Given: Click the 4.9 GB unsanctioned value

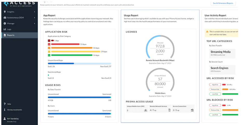Looking at the screenshot, I should point(51,100).
